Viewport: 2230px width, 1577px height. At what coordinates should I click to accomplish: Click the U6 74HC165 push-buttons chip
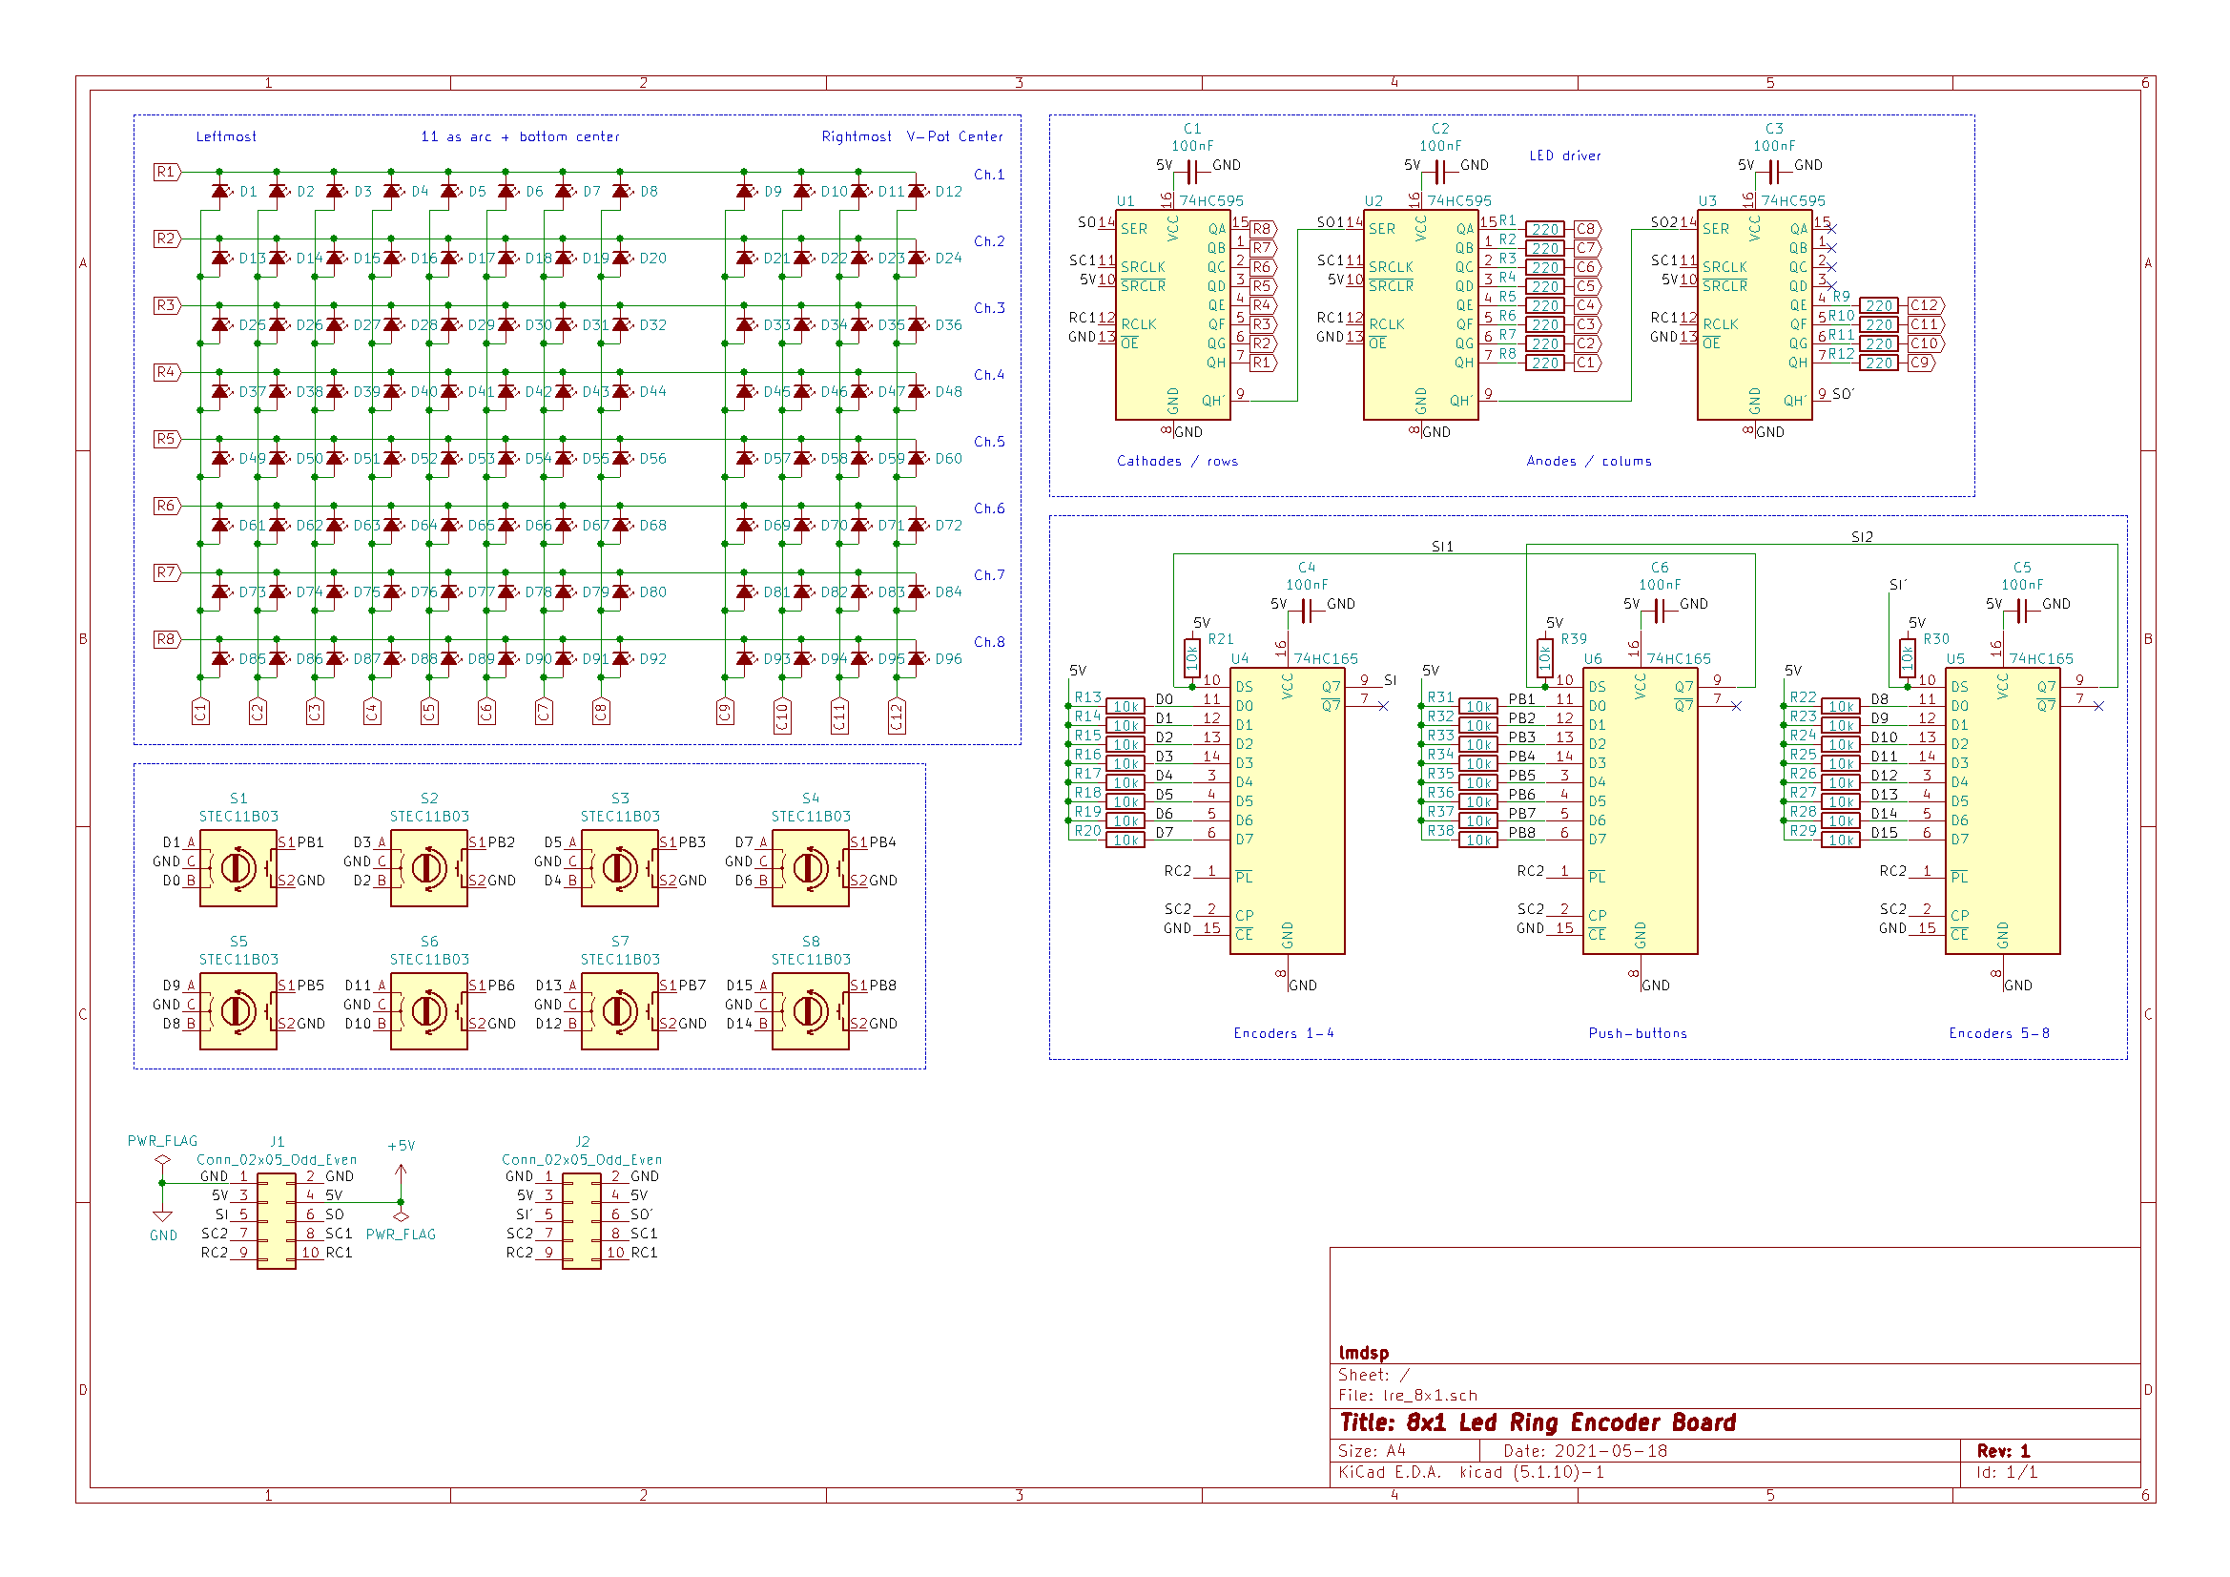tap(1640, 811)
